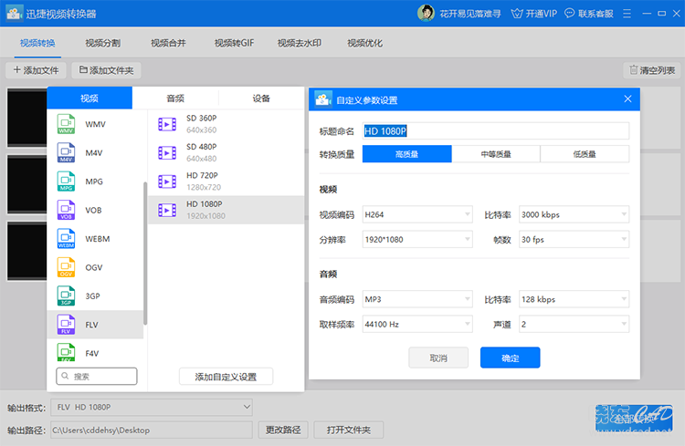685x446 pixels.
Task: Open the 取样频率 44100 Hz dropdown
Action: click(x=417, y=324)
